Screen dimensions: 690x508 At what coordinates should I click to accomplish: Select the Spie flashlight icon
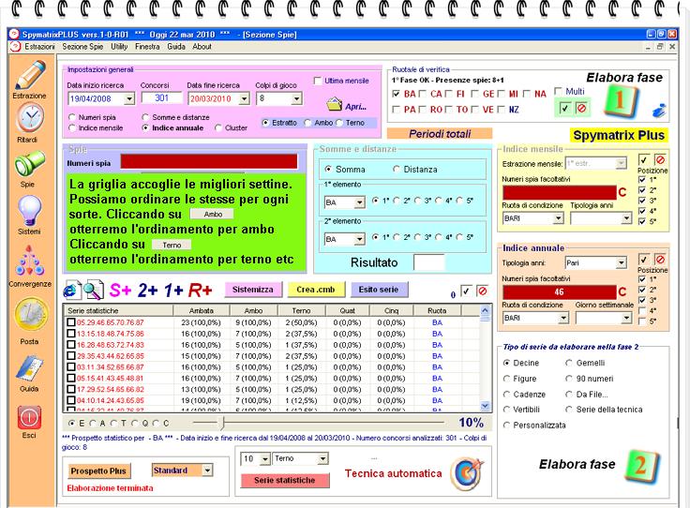point(30,164)
